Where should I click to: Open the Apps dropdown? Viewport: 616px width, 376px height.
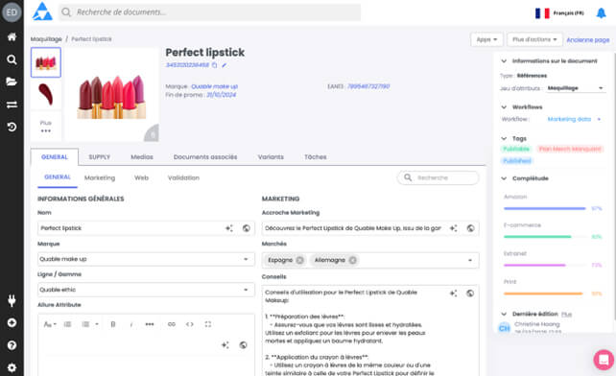click(x=486, y=39)
